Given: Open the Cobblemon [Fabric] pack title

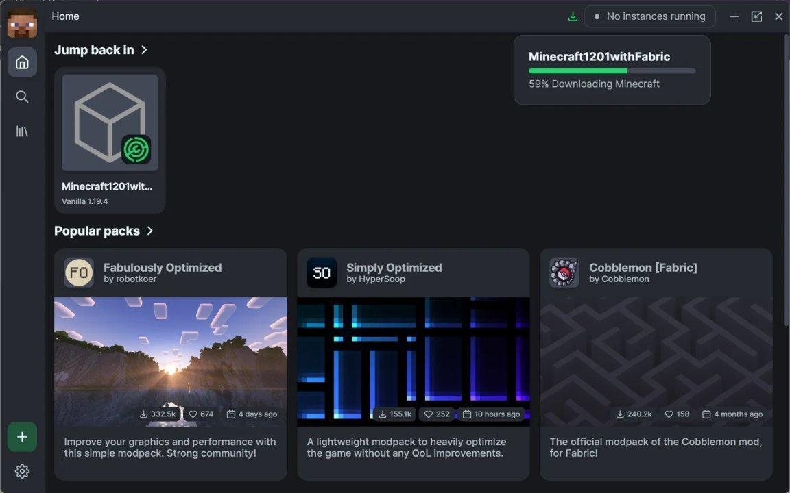Looking at the screenshot, I should click(643, 268).
